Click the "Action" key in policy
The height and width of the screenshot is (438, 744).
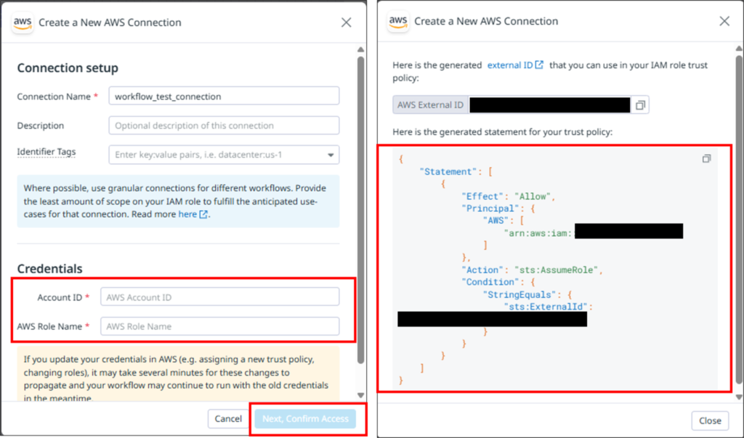pyautogui.click(x=482, y=270)
